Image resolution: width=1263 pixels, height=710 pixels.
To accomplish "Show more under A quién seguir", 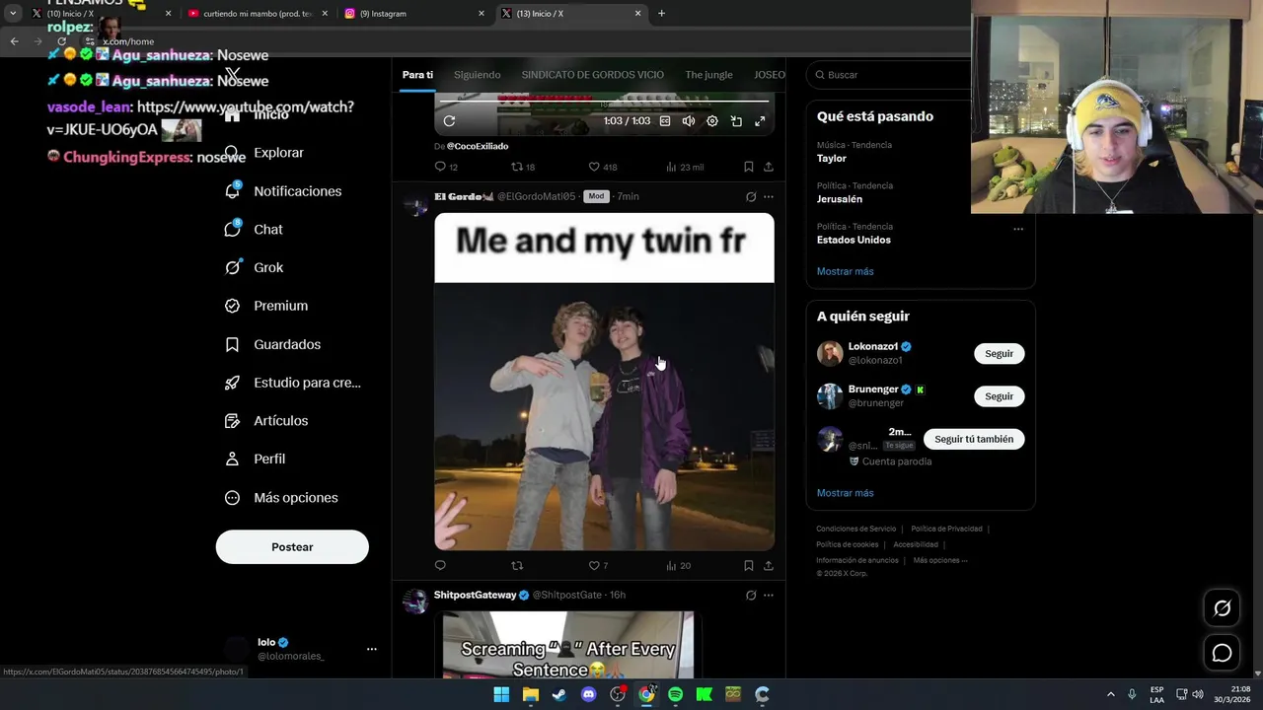I will tap(845, 493).
